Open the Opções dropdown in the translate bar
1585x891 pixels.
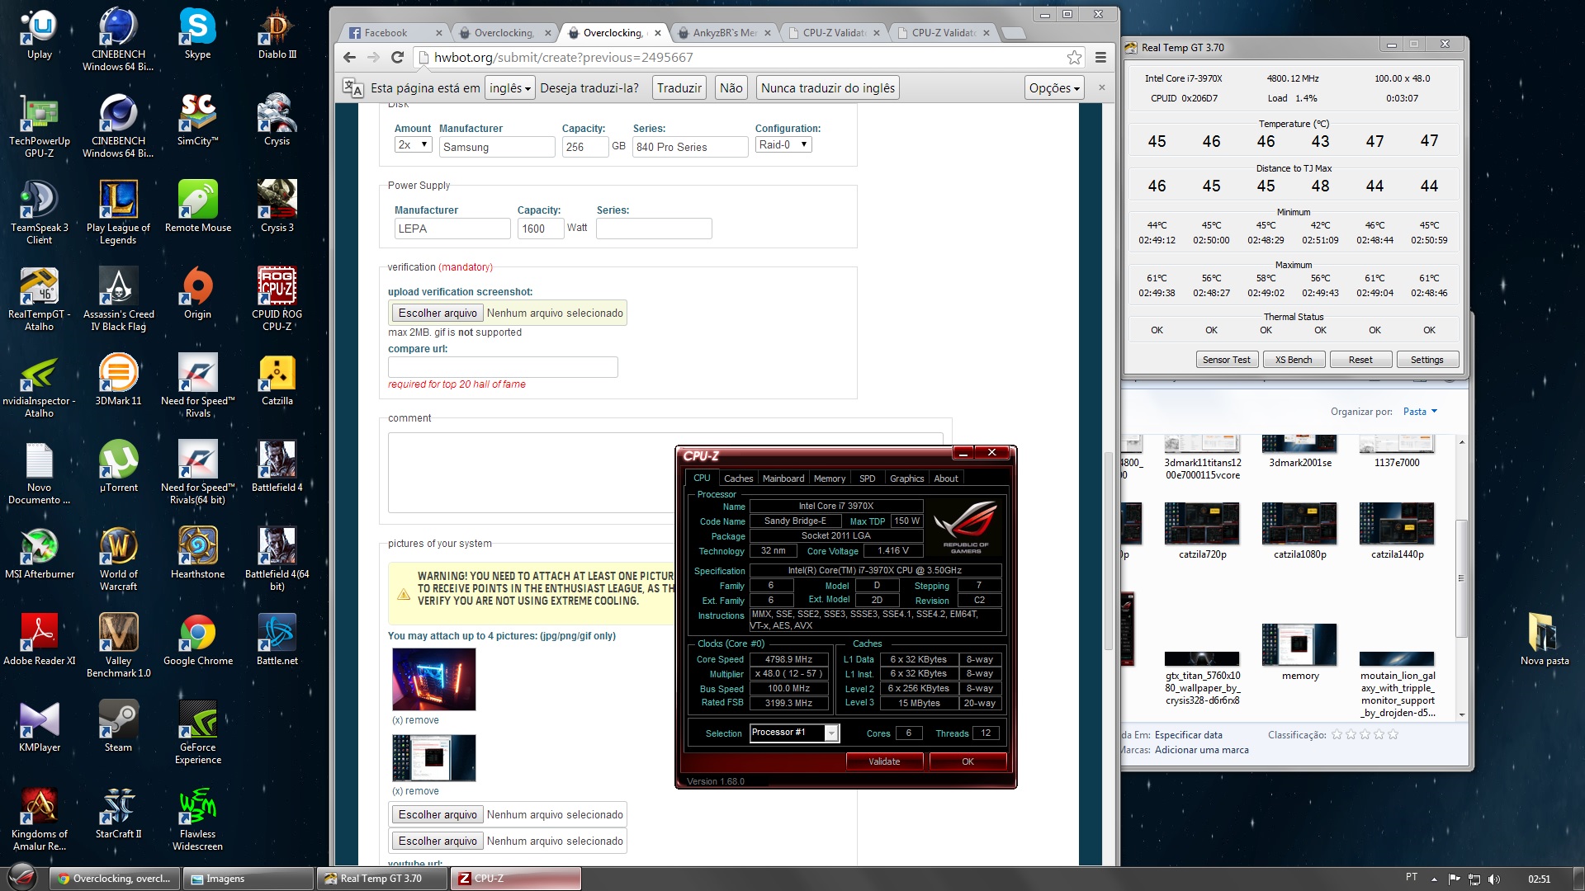click(x=1054, y=87)
